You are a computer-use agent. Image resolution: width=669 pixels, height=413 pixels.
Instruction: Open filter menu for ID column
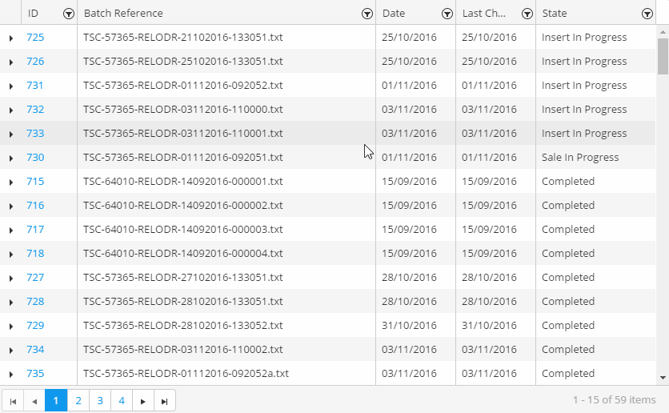[69, 14]
